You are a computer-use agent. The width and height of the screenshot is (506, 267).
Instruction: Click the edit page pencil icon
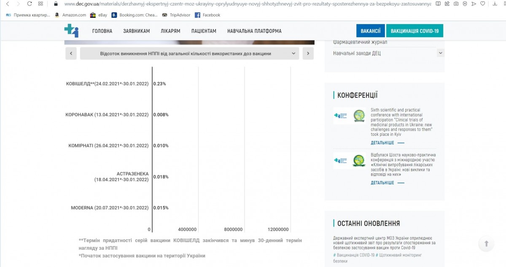coord(447,4)
